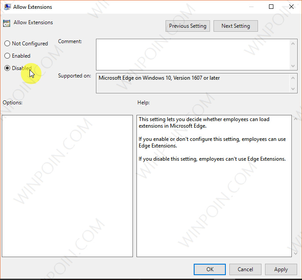Click Help pane scroll up arrow

(295, 119)
